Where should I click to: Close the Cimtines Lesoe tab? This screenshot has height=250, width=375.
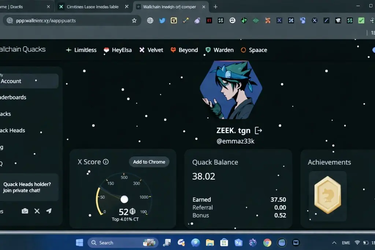point(126,7)
